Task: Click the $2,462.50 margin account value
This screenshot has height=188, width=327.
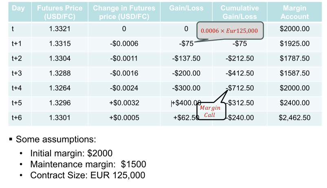Action: [295, 118]
